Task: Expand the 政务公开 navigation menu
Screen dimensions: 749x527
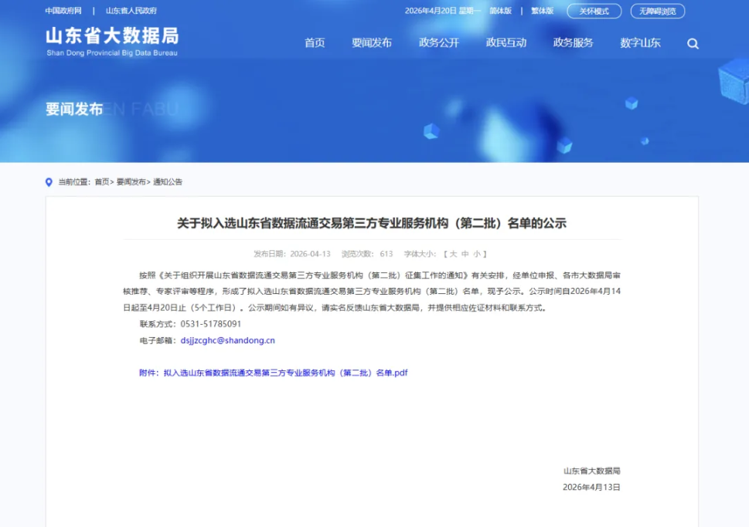Action: tap(439, 43)
